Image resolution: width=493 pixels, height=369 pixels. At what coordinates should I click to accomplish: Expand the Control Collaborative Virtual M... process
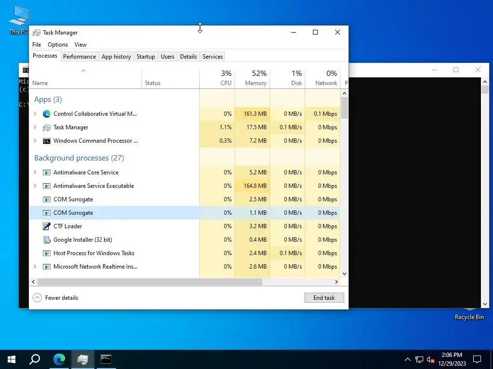(35, 114)
